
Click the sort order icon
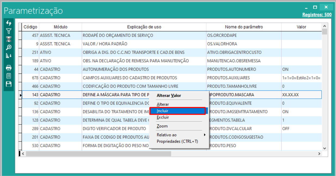[9, 56]
